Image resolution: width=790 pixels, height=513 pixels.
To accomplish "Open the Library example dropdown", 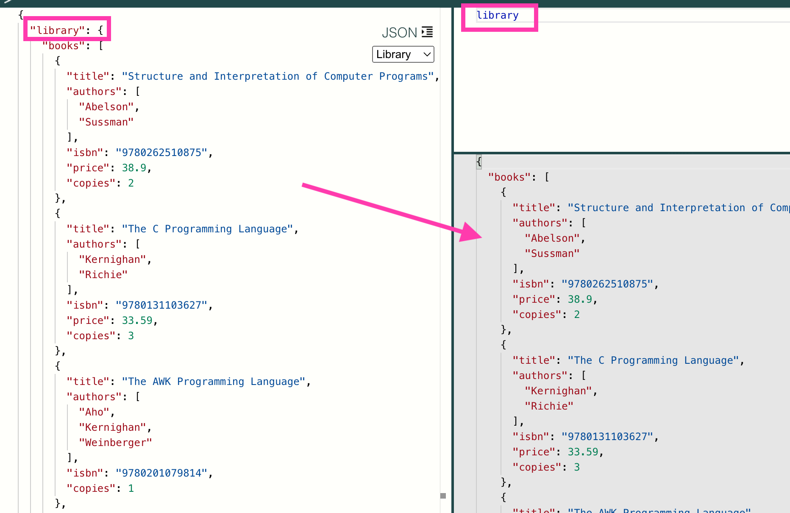I will (403, 54).
